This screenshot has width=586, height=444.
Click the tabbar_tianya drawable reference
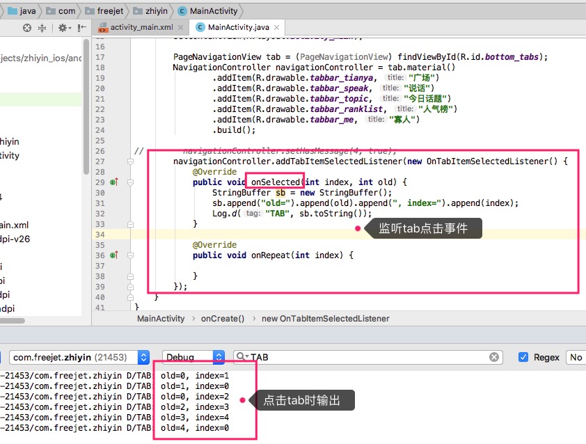341,78
